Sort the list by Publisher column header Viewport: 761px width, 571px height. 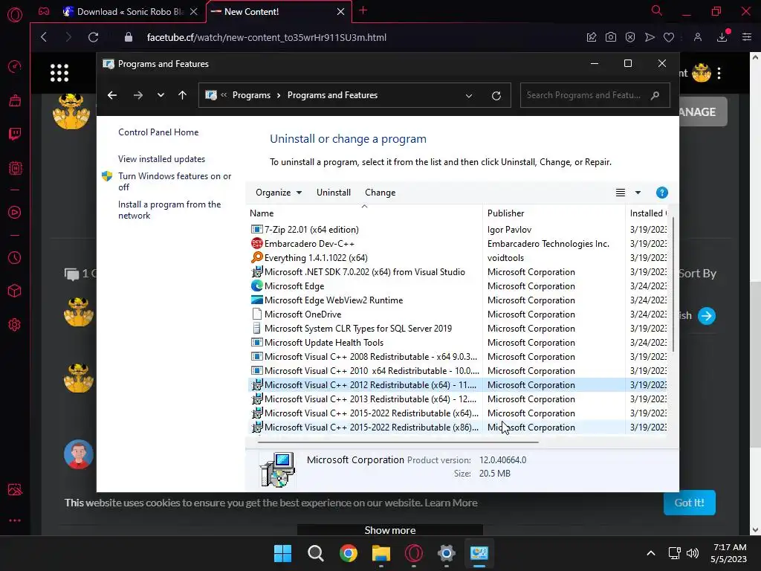click(554, 213)
